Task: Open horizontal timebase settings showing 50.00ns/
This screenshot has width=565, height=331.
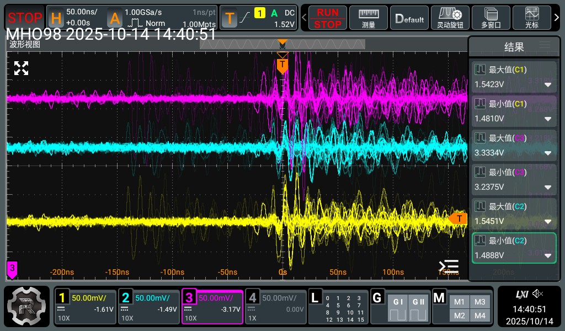Action: click(x=75, y=18)
